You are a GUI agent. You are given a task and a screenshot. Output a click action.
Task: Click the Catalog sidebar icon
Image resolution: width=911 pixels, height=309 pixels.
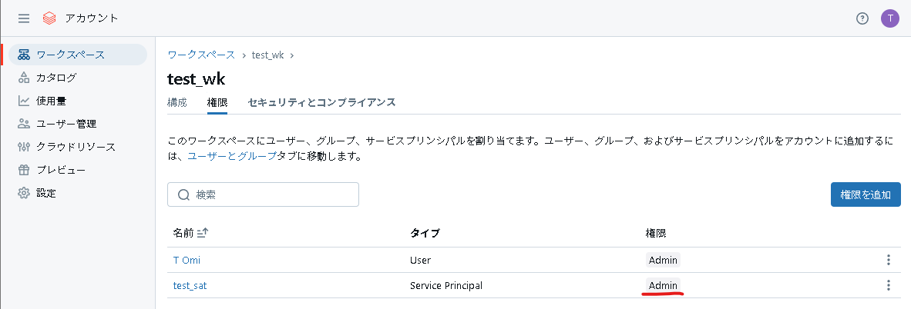(24, 78)
